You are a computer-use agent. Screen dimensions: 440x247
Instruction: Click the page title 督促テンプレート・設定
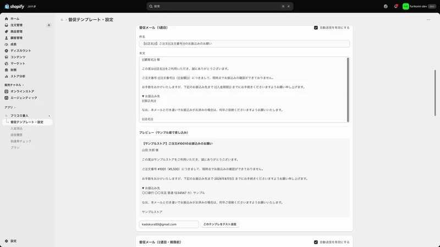tap(91, 20)
